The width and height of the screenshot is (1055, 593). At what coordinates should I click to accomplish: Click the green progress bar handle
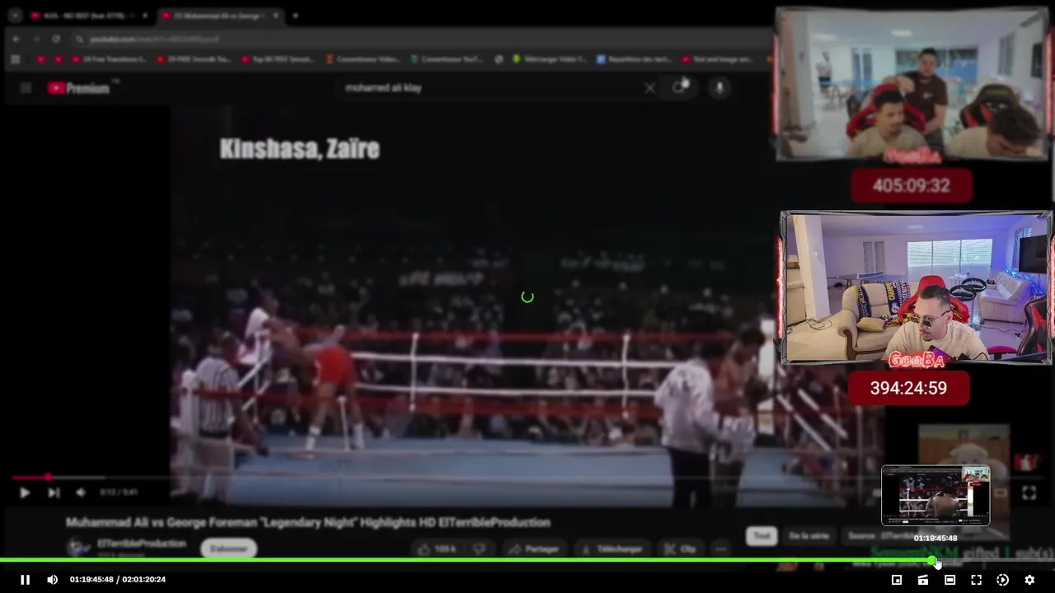pos(933,561)
